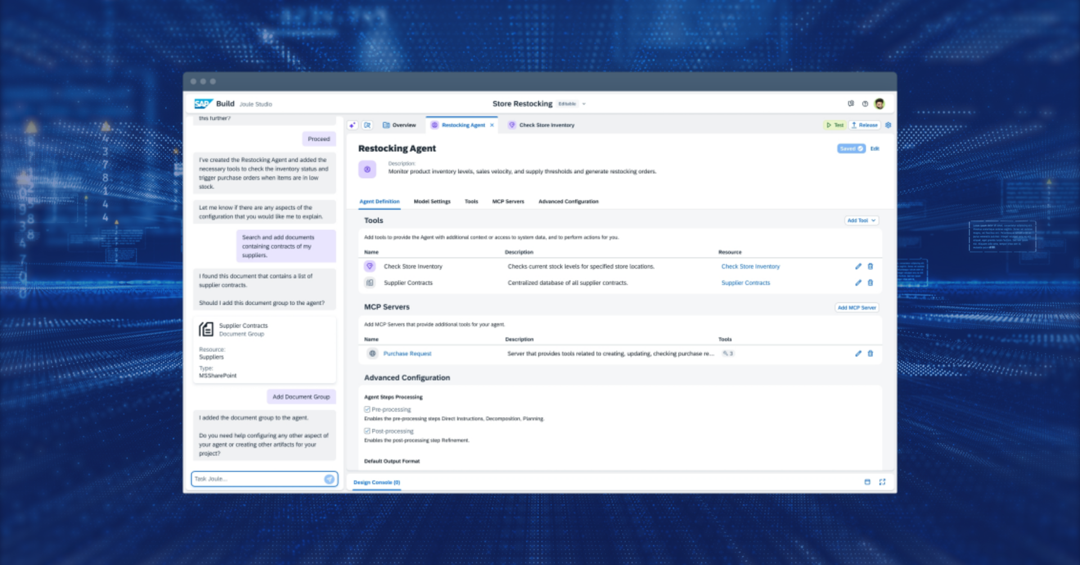Screen dimensions: 1080x565
Task: Click the "MSSharePoint" type value
Action: click(218, 376)
